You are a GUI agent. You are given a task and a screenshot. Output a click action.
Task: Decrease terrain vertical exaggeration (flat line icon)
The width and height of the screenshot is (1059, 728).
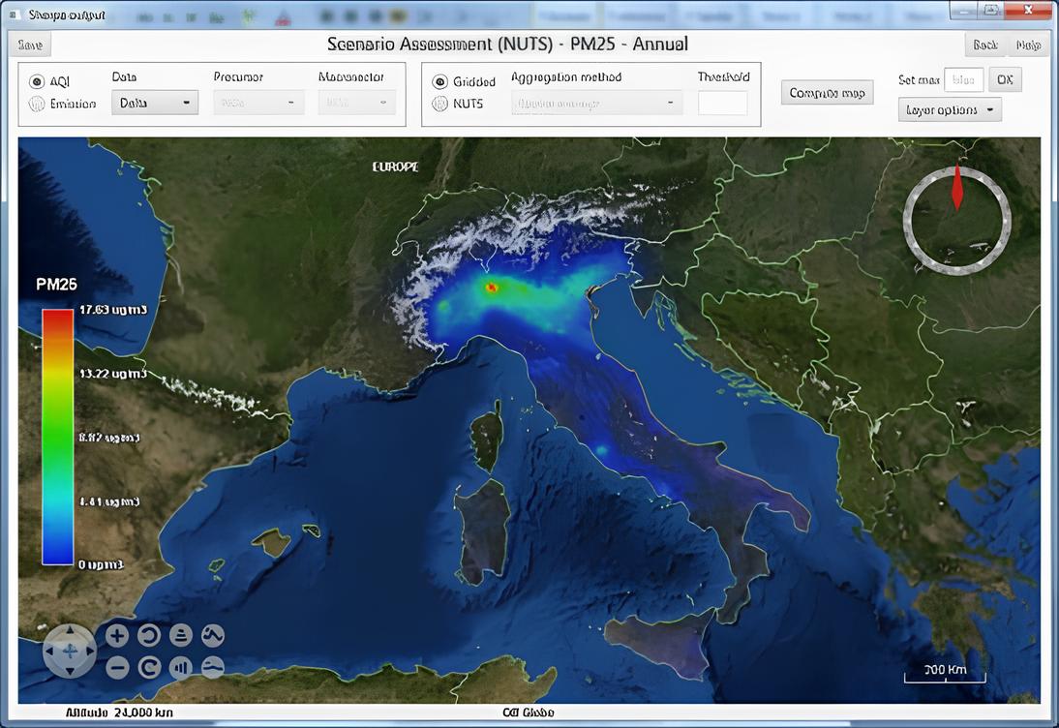(x=213, y=668)
